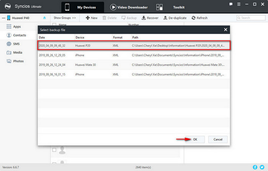Click path cell of Huawei P20 backup
The height and width of the screenshot is (171, 268).
coord(178,46)
